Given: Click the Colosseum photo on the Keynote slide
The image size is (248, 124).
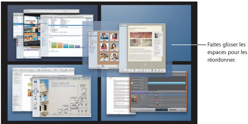Looking at the screenshot, I should click(x=44, y=98).
